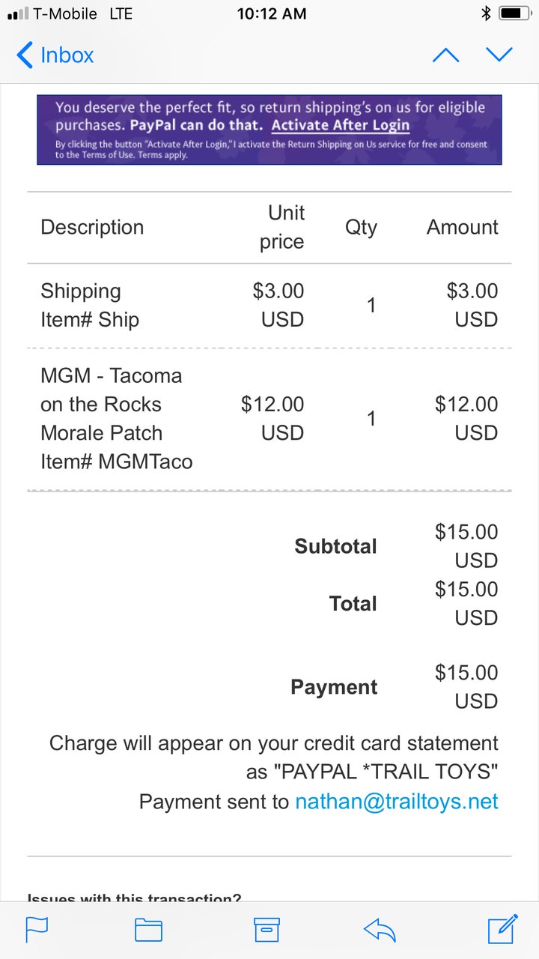Tap the Issues with this transaction heading
This screenshot has width=539, height=959.
[x=134, y=897]
